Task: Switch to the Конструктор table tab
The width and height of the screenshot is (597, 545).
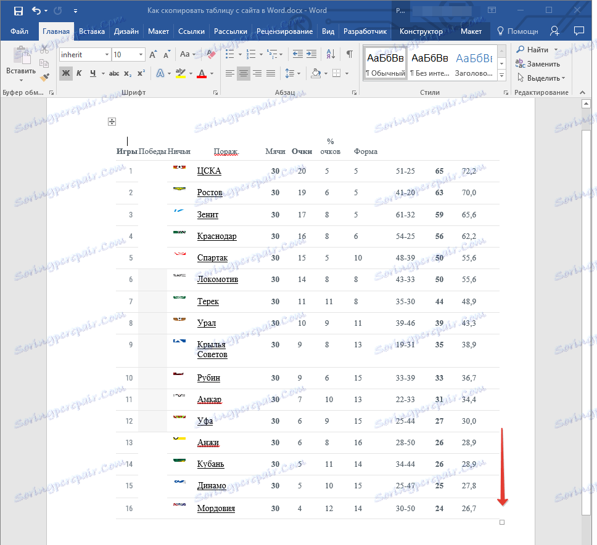Action: click(421, 31)
